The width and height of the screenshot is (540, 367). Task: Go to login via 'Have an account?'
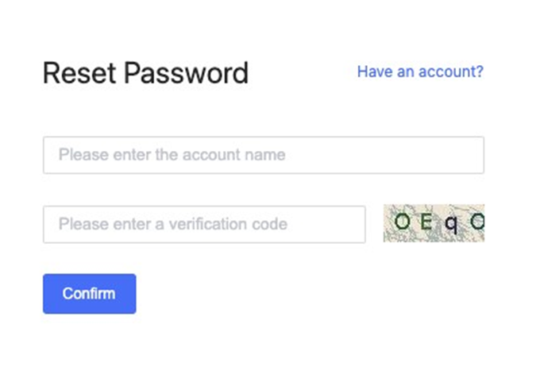click(x=420, y=71)
